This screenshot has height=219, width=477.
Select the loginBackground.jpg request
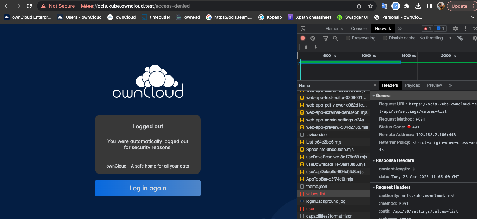(333, 201)
